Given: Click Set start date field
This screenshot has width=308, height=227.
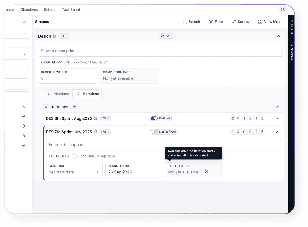Looking at the screenshot, I should point(74,172).
